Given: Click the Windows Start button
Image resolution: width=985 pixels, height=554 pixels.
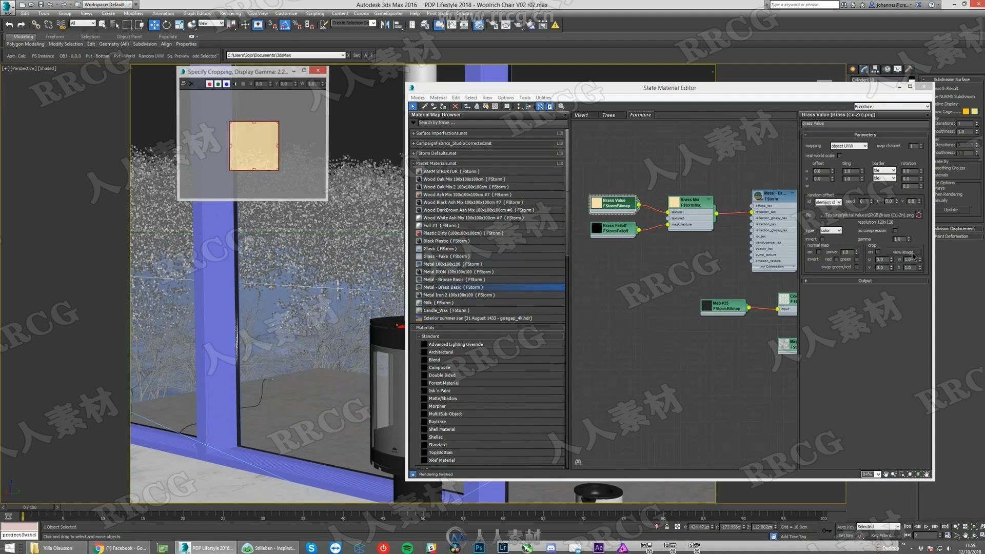Looking at the screenshot, I should click(9, 548).
